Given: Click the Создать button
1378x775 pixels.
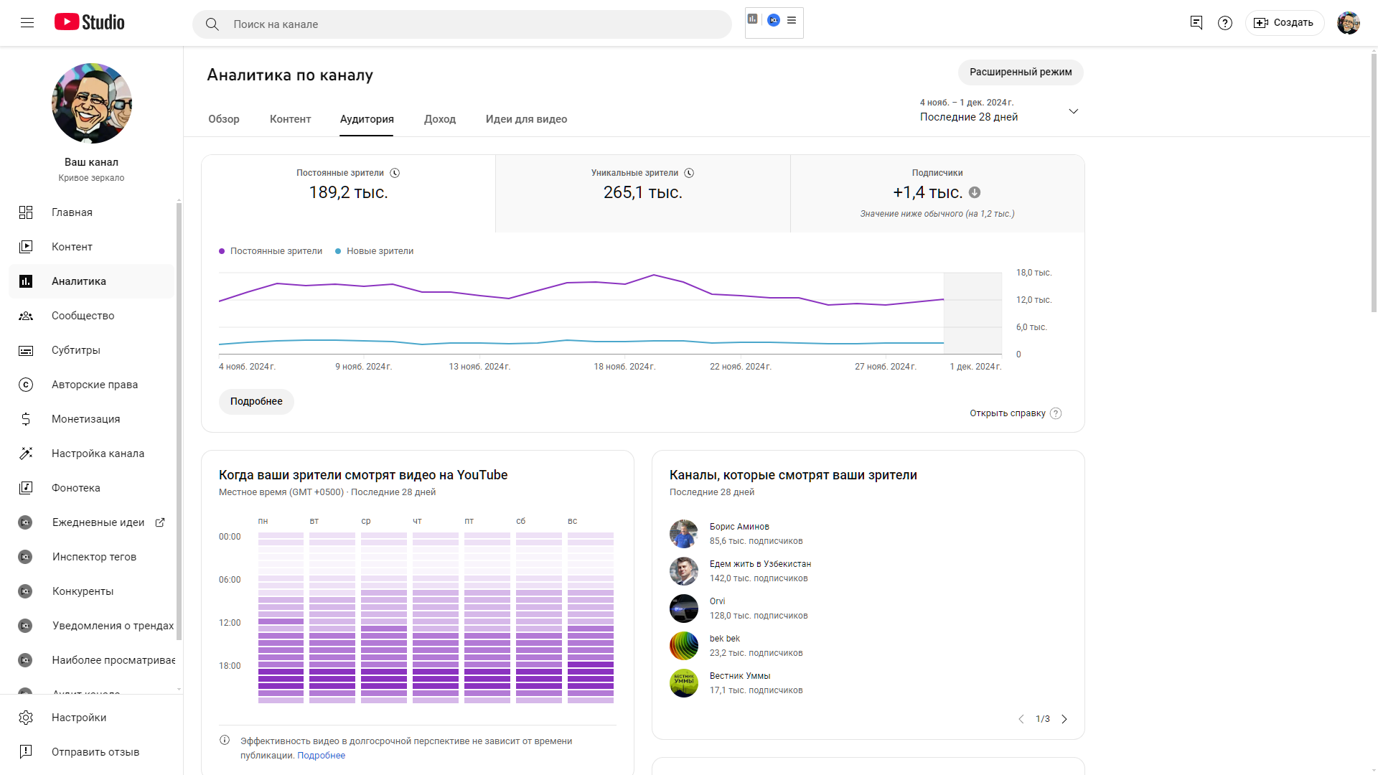Looking at the screenshot, I should 1285,23.
